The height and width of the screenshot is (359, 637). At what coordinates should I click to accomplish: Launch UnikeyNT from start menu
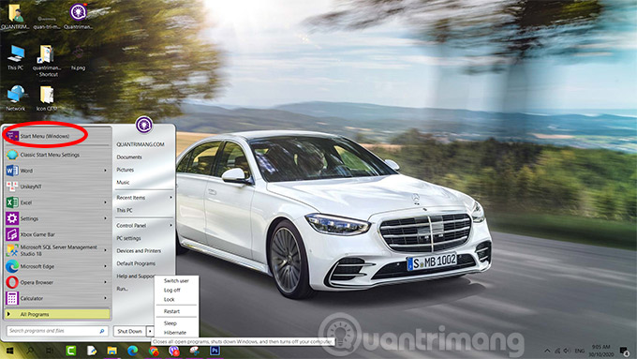[58, 187]
